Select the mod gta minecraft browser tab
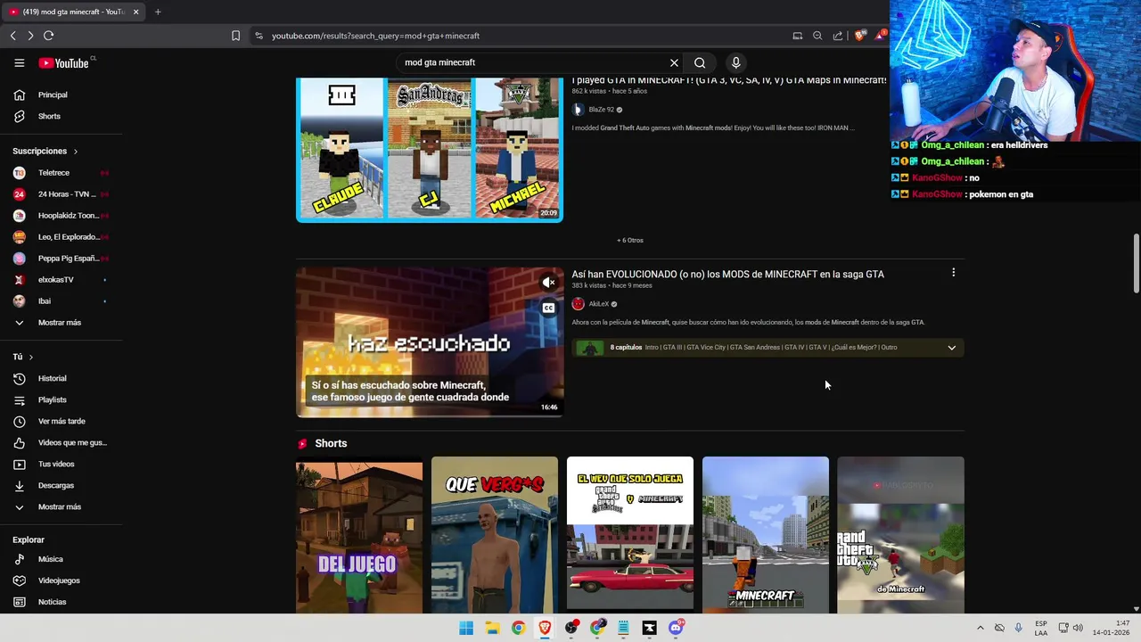Viewport: 1141px width, 642px height. (x=73, y=12)
